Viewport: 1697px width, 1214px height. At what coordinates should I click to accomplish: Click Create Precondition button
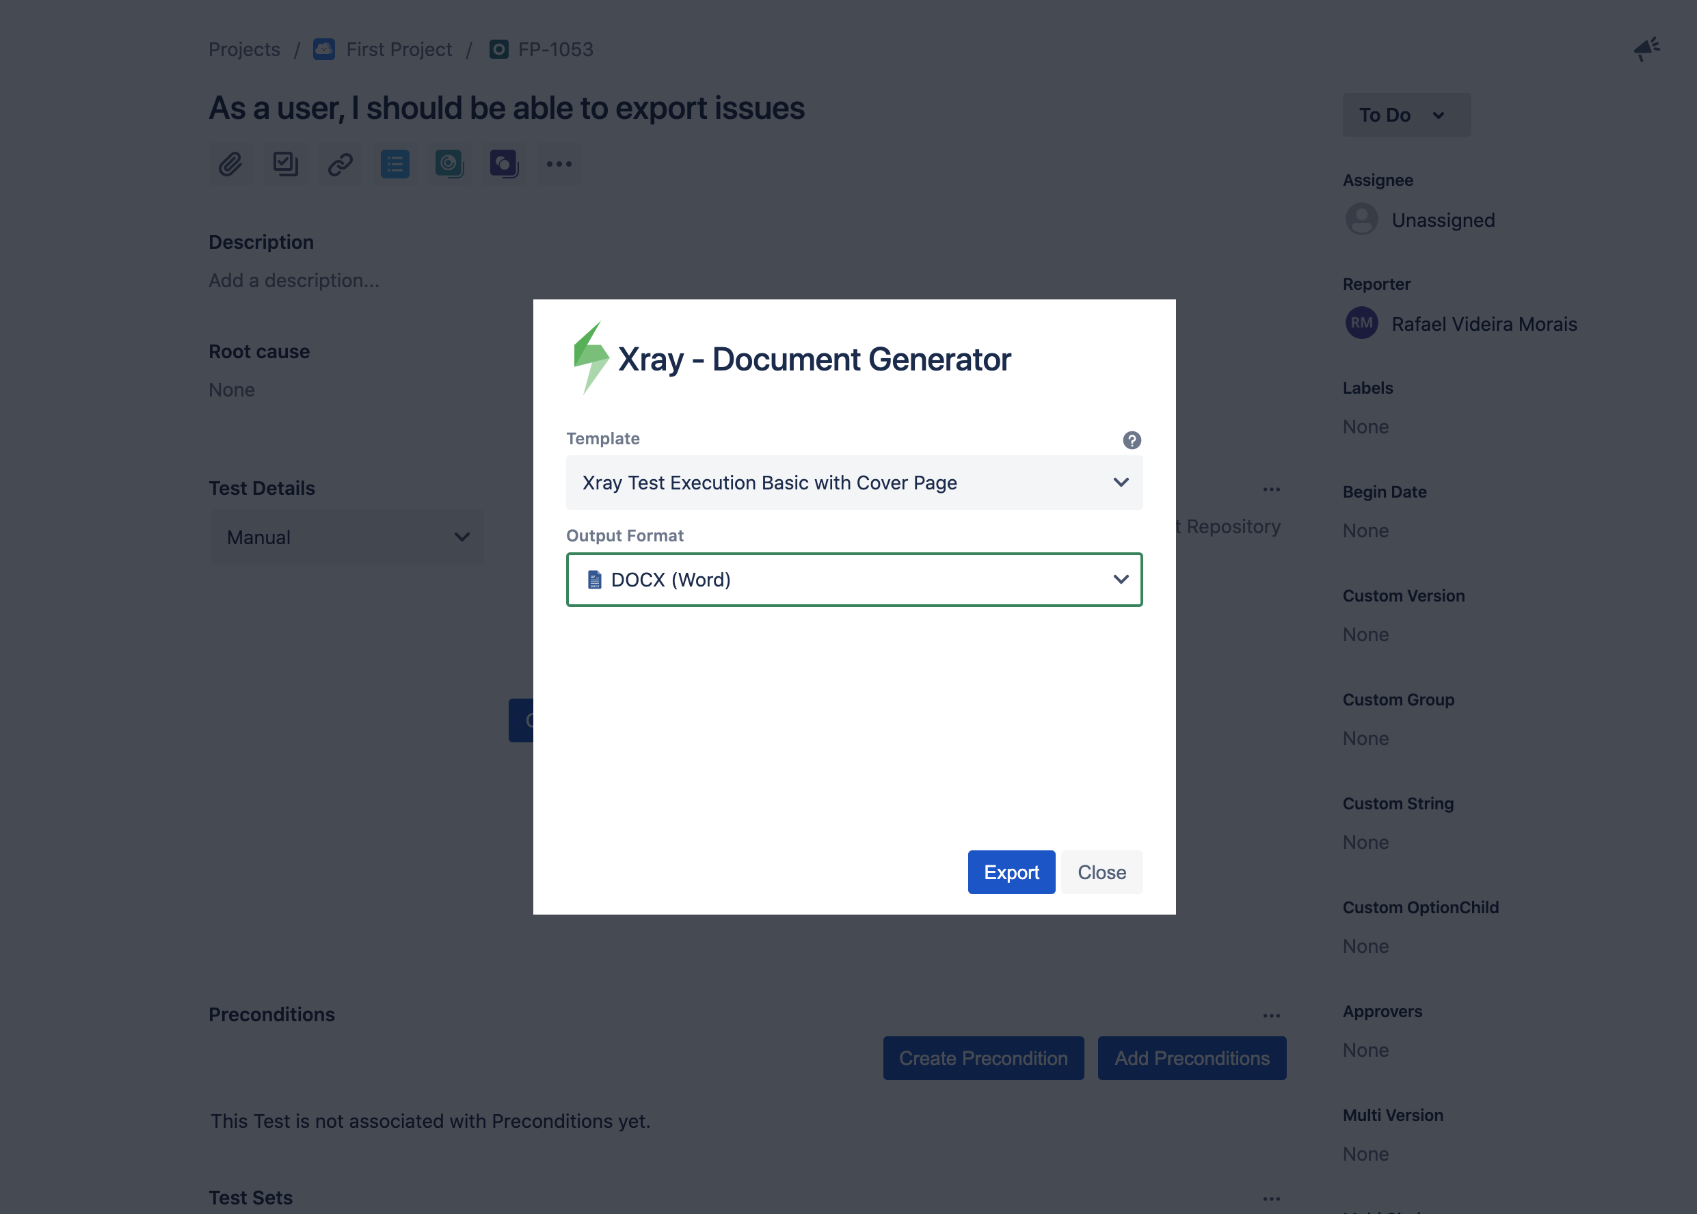983,1059
